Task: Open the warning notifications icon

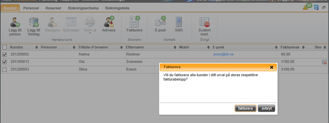Action: click(x=305, y=8)
